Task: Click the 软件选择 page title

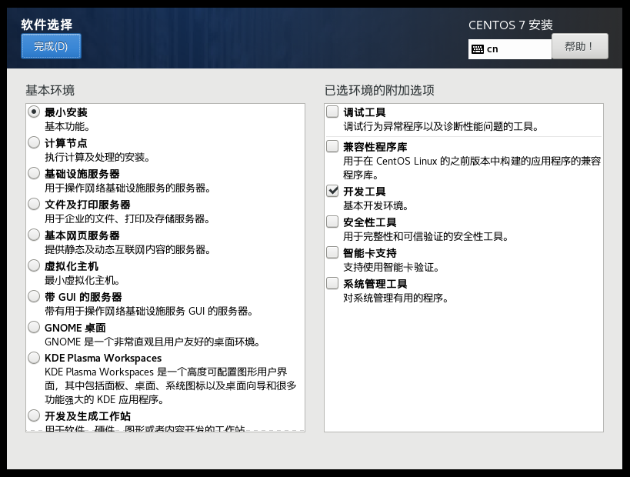Action: click(47, 25)
